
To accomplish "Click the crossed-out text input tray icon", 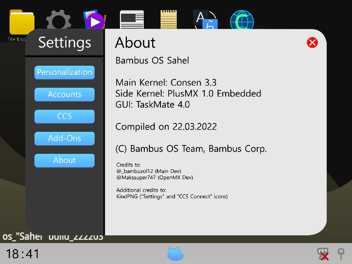I will coord(323,254).
